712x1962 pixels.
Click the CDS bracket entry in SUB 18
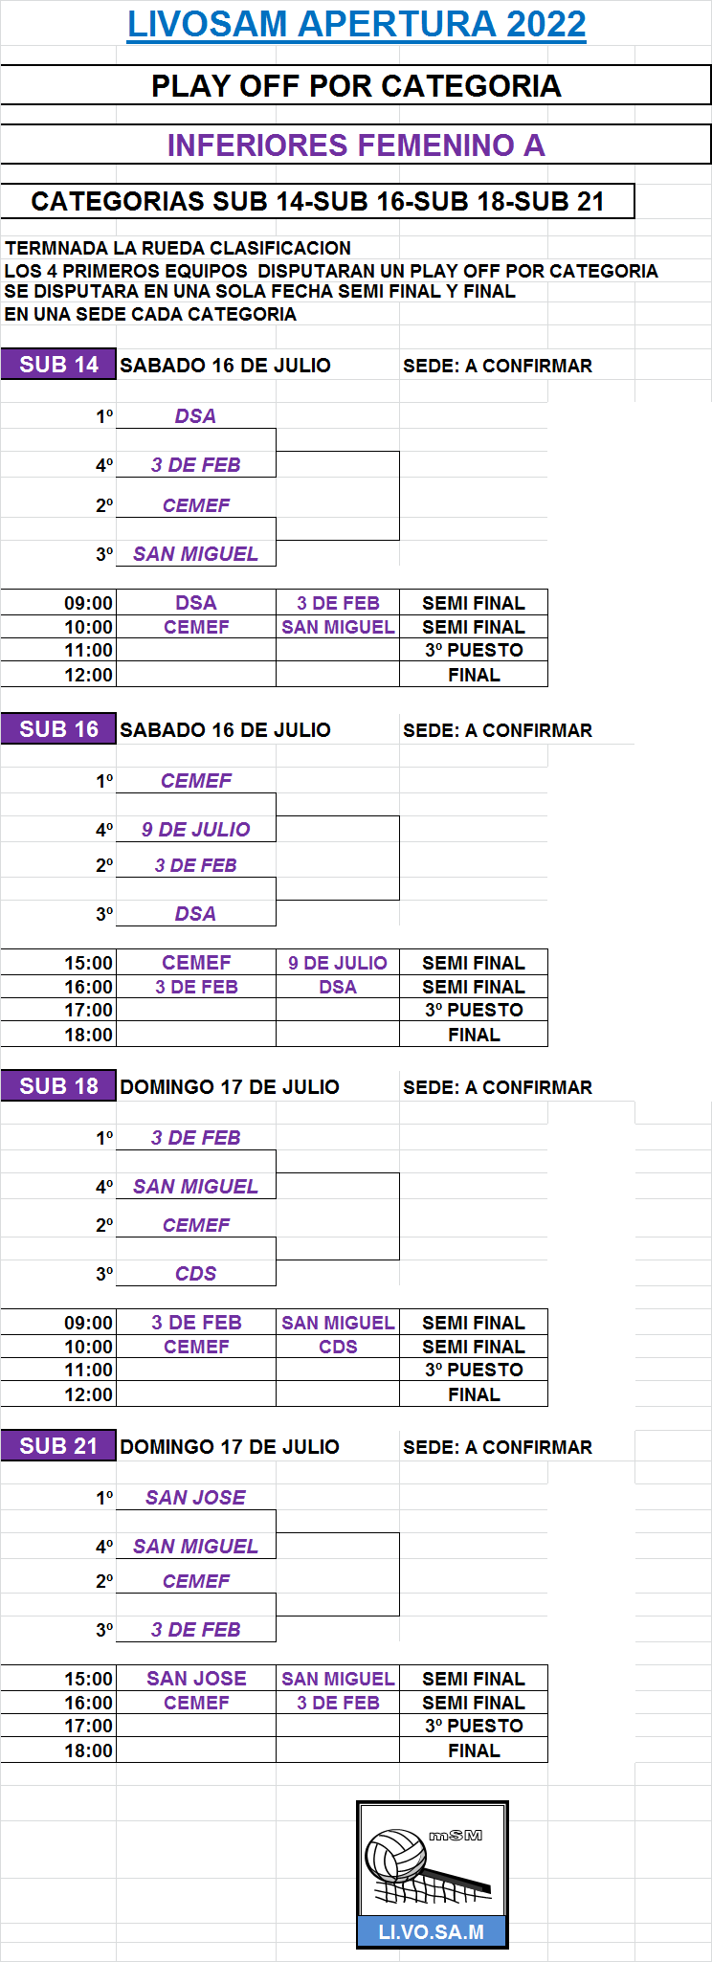tap(196, 1274)
